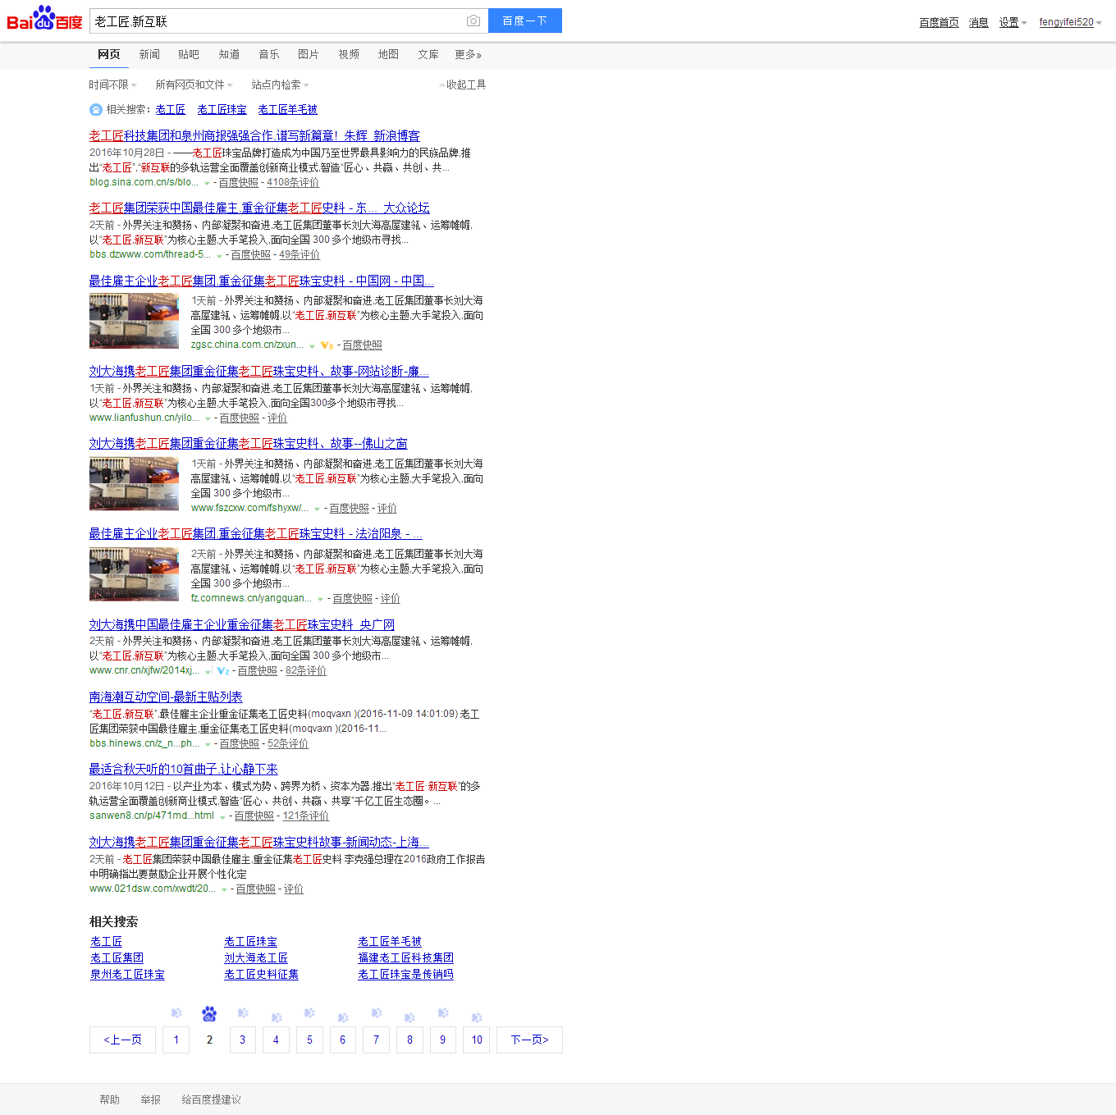Open the 消息 messages link
1116x1115 pixels.
tap(978, 22)
